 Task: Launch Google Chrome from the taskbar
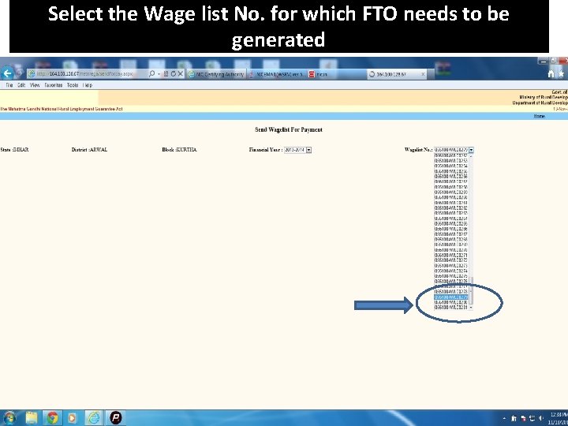[x=53, y=418]
